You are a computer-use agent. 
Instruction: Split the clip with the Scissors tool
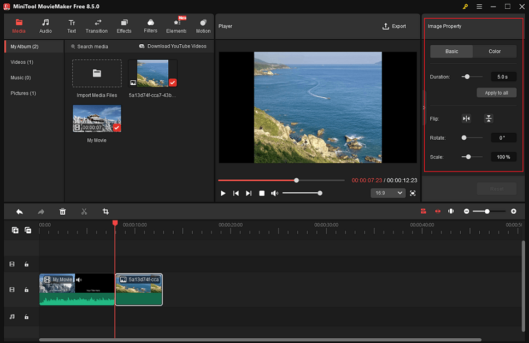pyautogui.click(x=84, y=211)
